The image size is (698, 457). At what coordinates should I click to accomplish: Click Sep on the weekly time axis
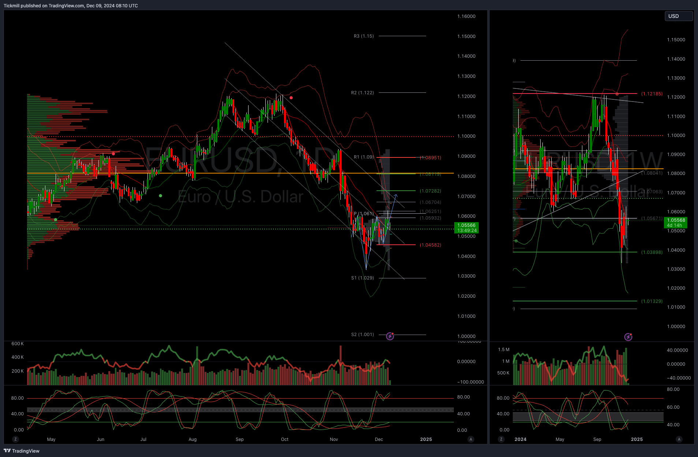[x=597, y=439]
